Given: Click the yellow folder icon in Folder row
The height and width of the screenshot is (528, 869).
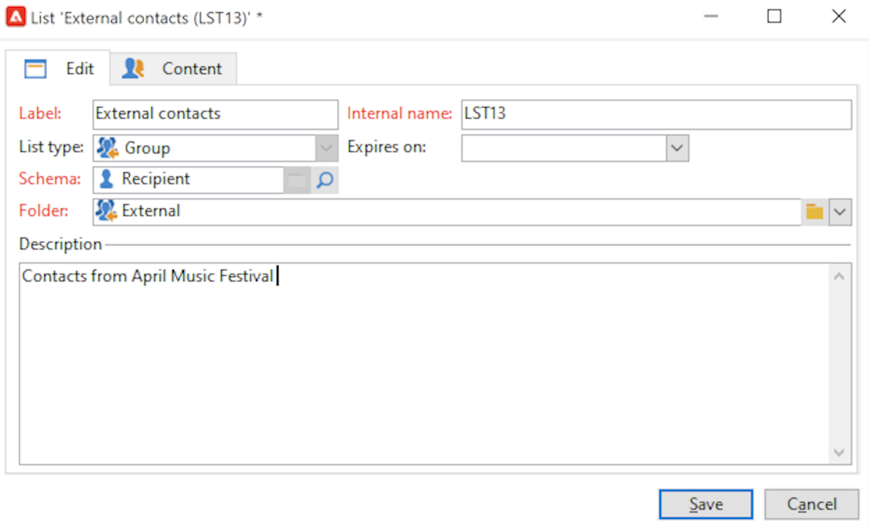Looking at the screenshot, I should [x=814, y=211].
